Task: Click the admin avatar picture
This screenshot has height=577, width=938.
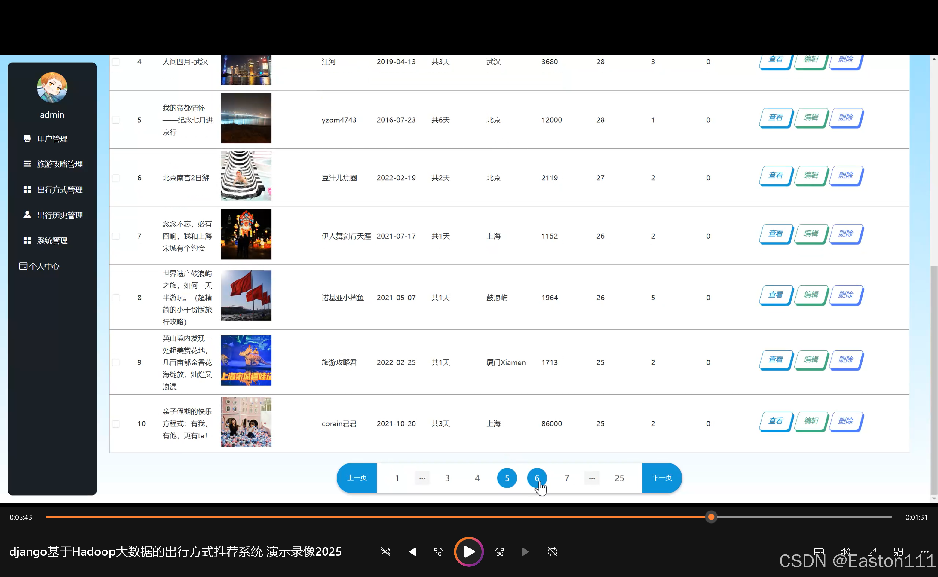Action: 52,87
